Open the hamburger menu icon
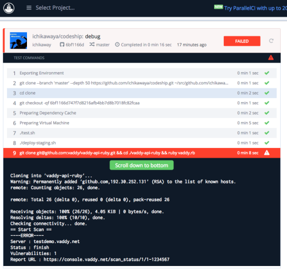Image resolution: width=287 pixels, height=270 pixels. tap(29, 8)
